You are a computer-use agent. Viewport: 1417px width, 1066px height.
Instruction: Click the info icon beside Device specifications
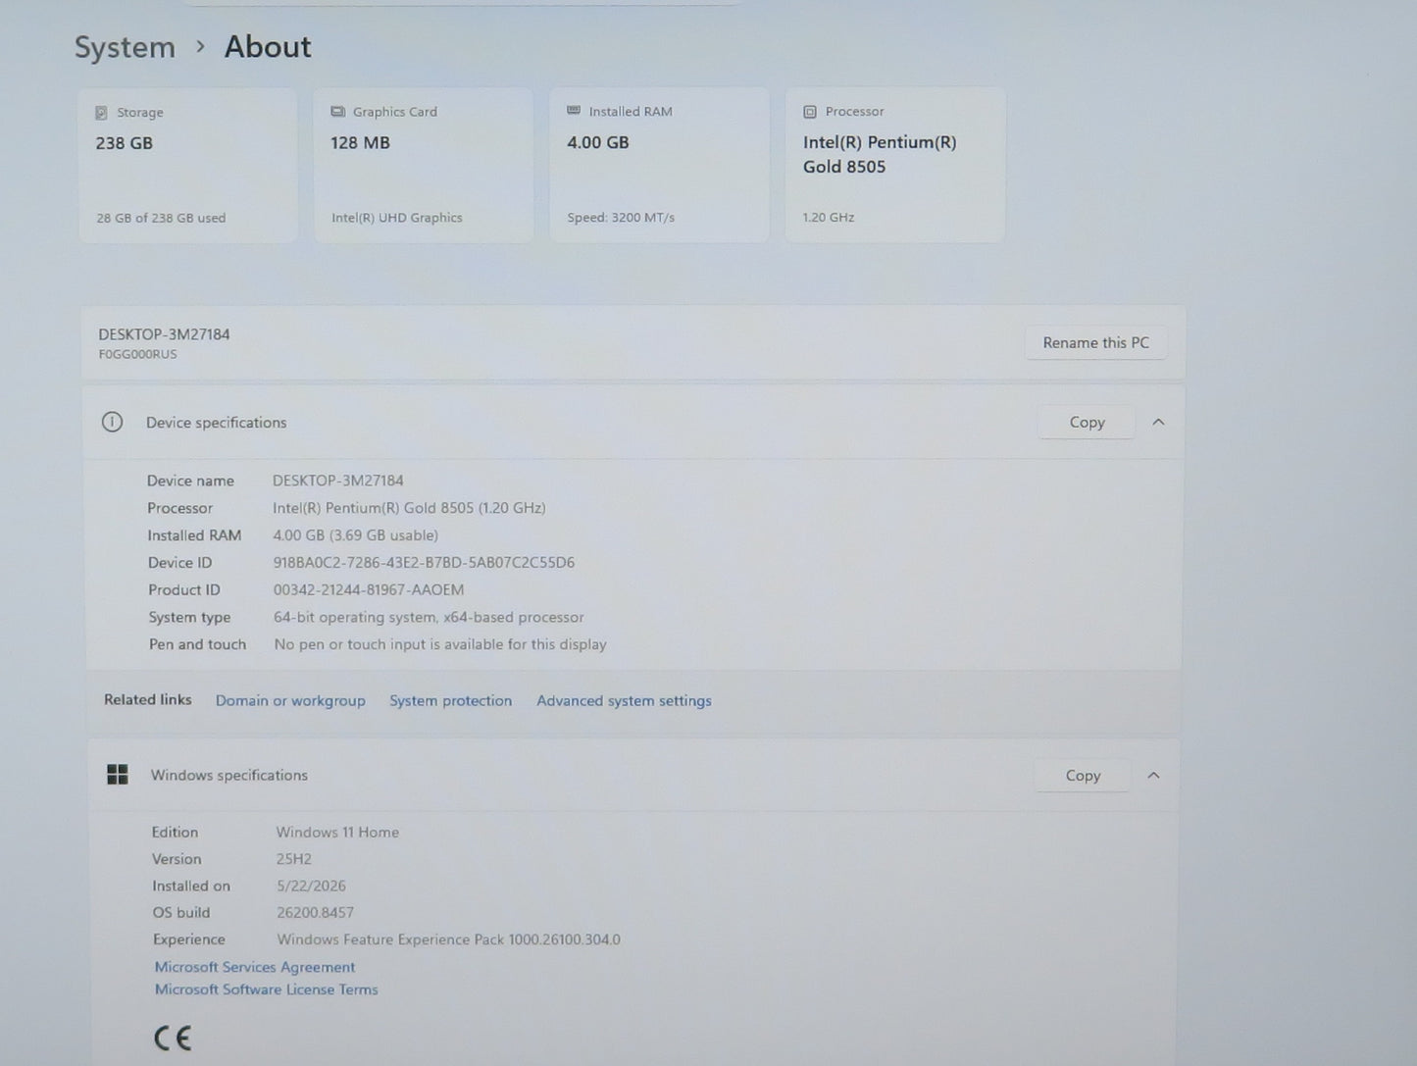[113, 422]
